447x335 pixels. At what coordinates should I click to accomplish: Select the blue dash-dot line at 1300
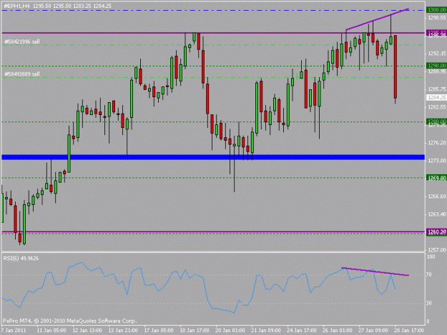tap(213, 11)
